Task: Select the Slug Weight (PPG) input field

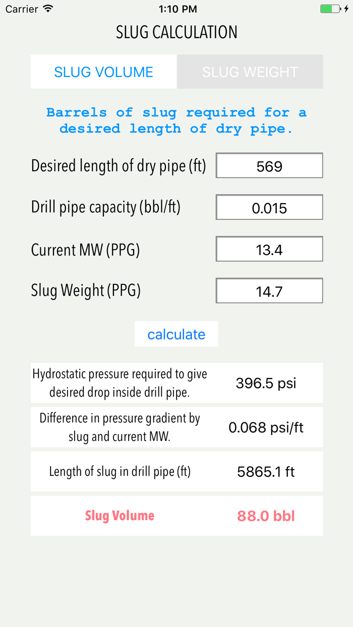Action: [x=269, y=290]
